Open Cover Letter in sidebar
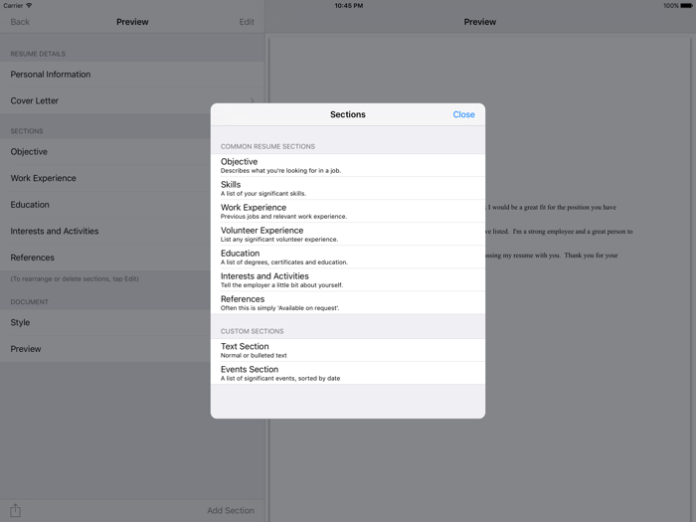The image size is (696, 522). point(132,100)
